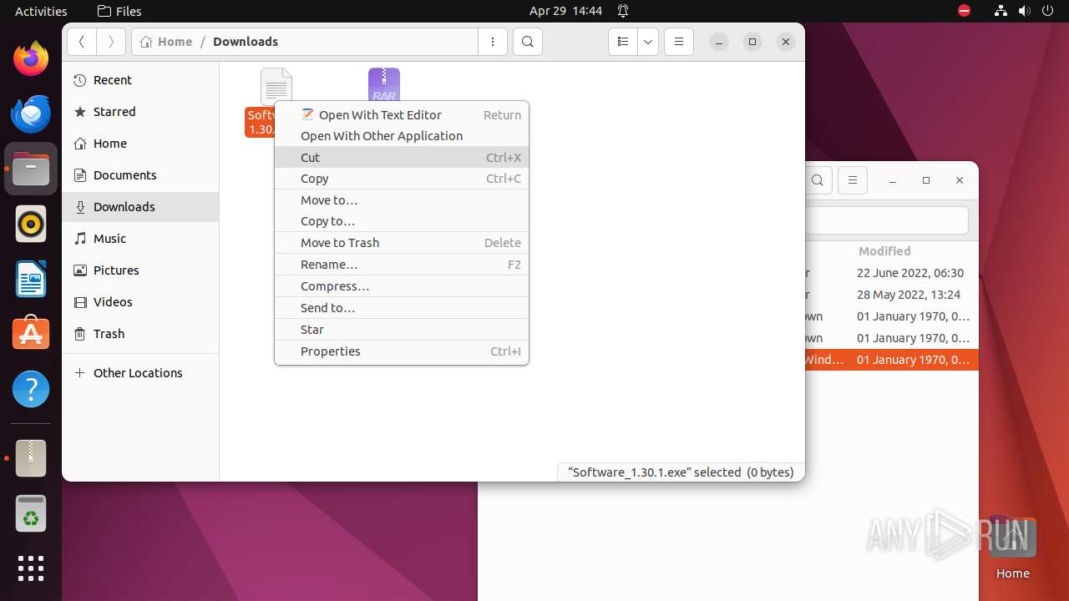Choose Compress… from context menu
Viewport: 1069px width, 601px height.
402,286
